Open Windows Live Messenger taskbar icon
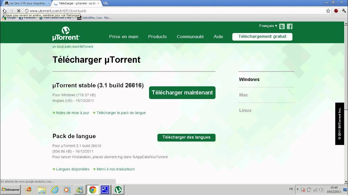The height and width of the screenshot is (195, 348). [80, 190]
